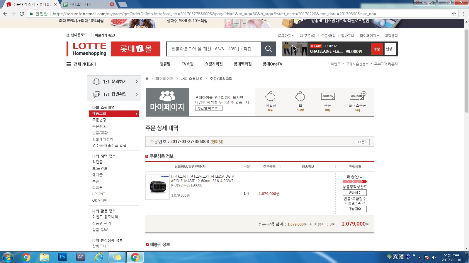Expand the 로그아웃 dropdown
The image size is (469, 263).
tap(286, 36)
